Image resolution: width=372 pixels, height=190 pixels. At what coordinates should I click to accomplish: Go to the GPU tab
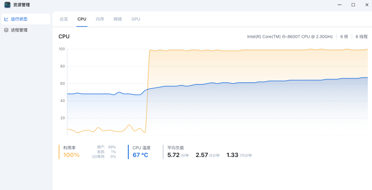click(x=136, y=19)
